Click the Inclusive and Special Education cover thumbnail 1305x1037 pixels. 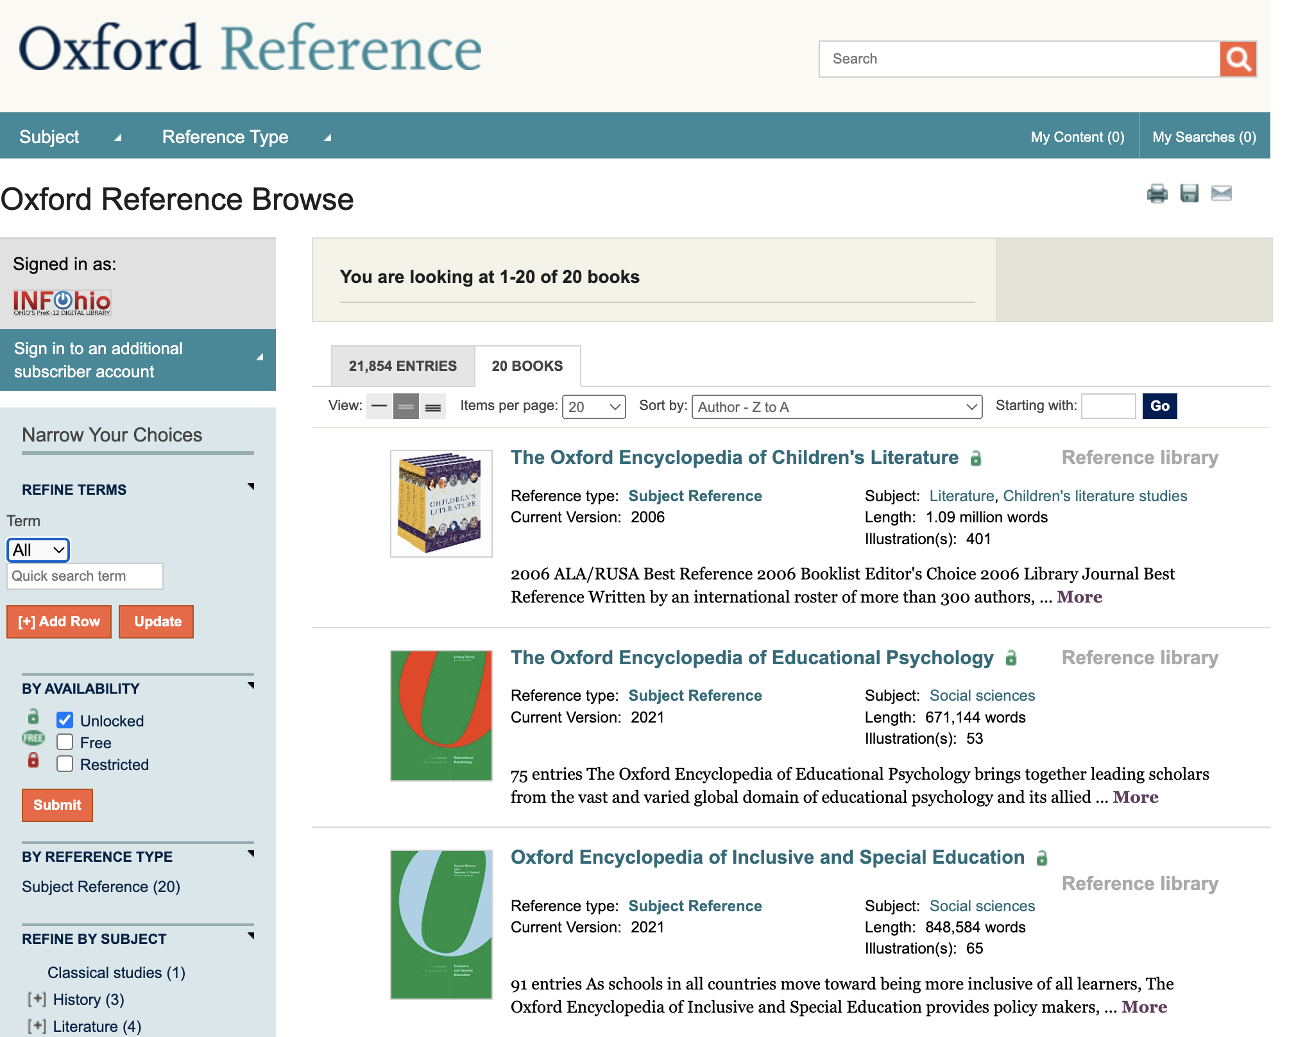(x=441, y=925)
